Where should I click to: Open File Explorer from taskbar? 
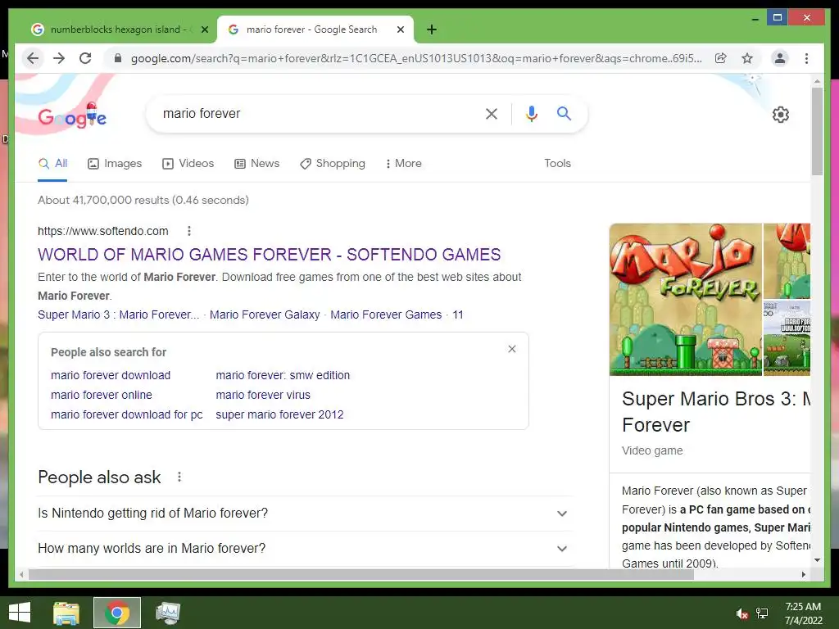click(66, 613)
